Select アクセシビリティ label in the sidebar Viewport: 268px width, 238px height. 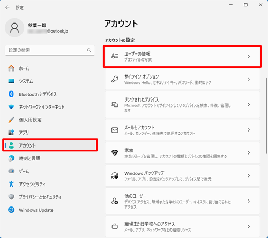coord(32,184)
